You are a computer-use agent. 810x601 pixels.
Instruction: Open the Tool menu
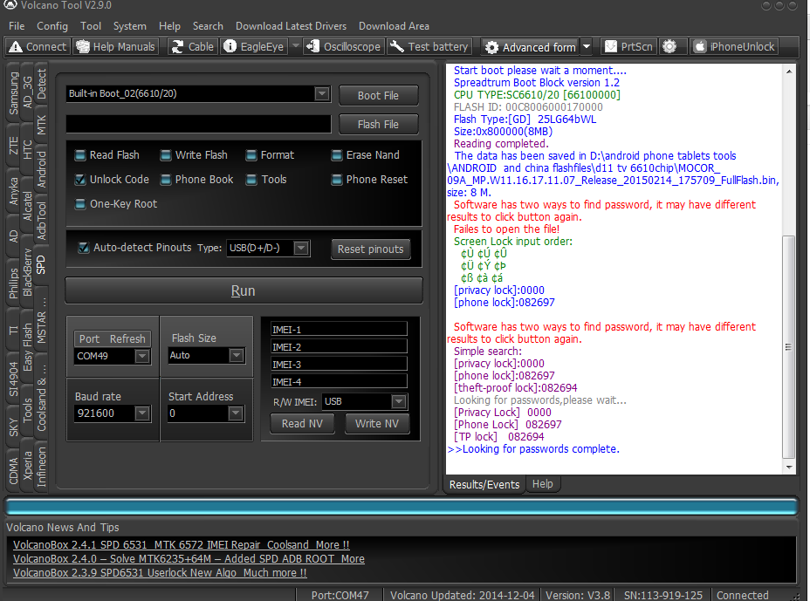tap(91, 26)
